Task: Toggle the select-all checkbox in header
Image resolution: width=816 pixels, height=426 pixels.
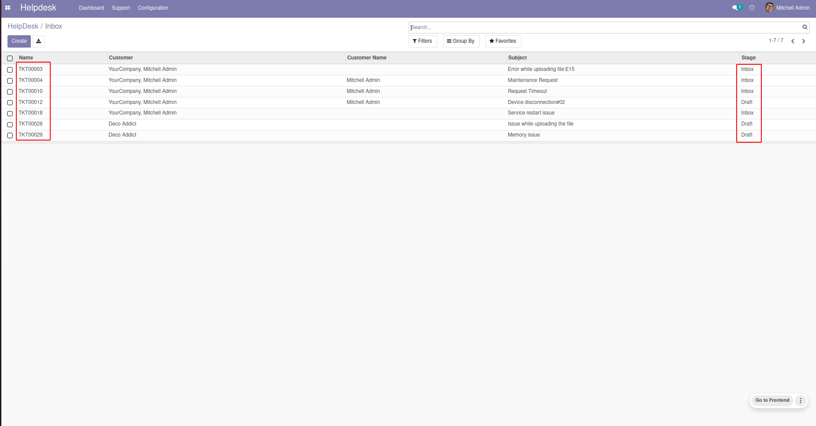Action: point(10,58)
